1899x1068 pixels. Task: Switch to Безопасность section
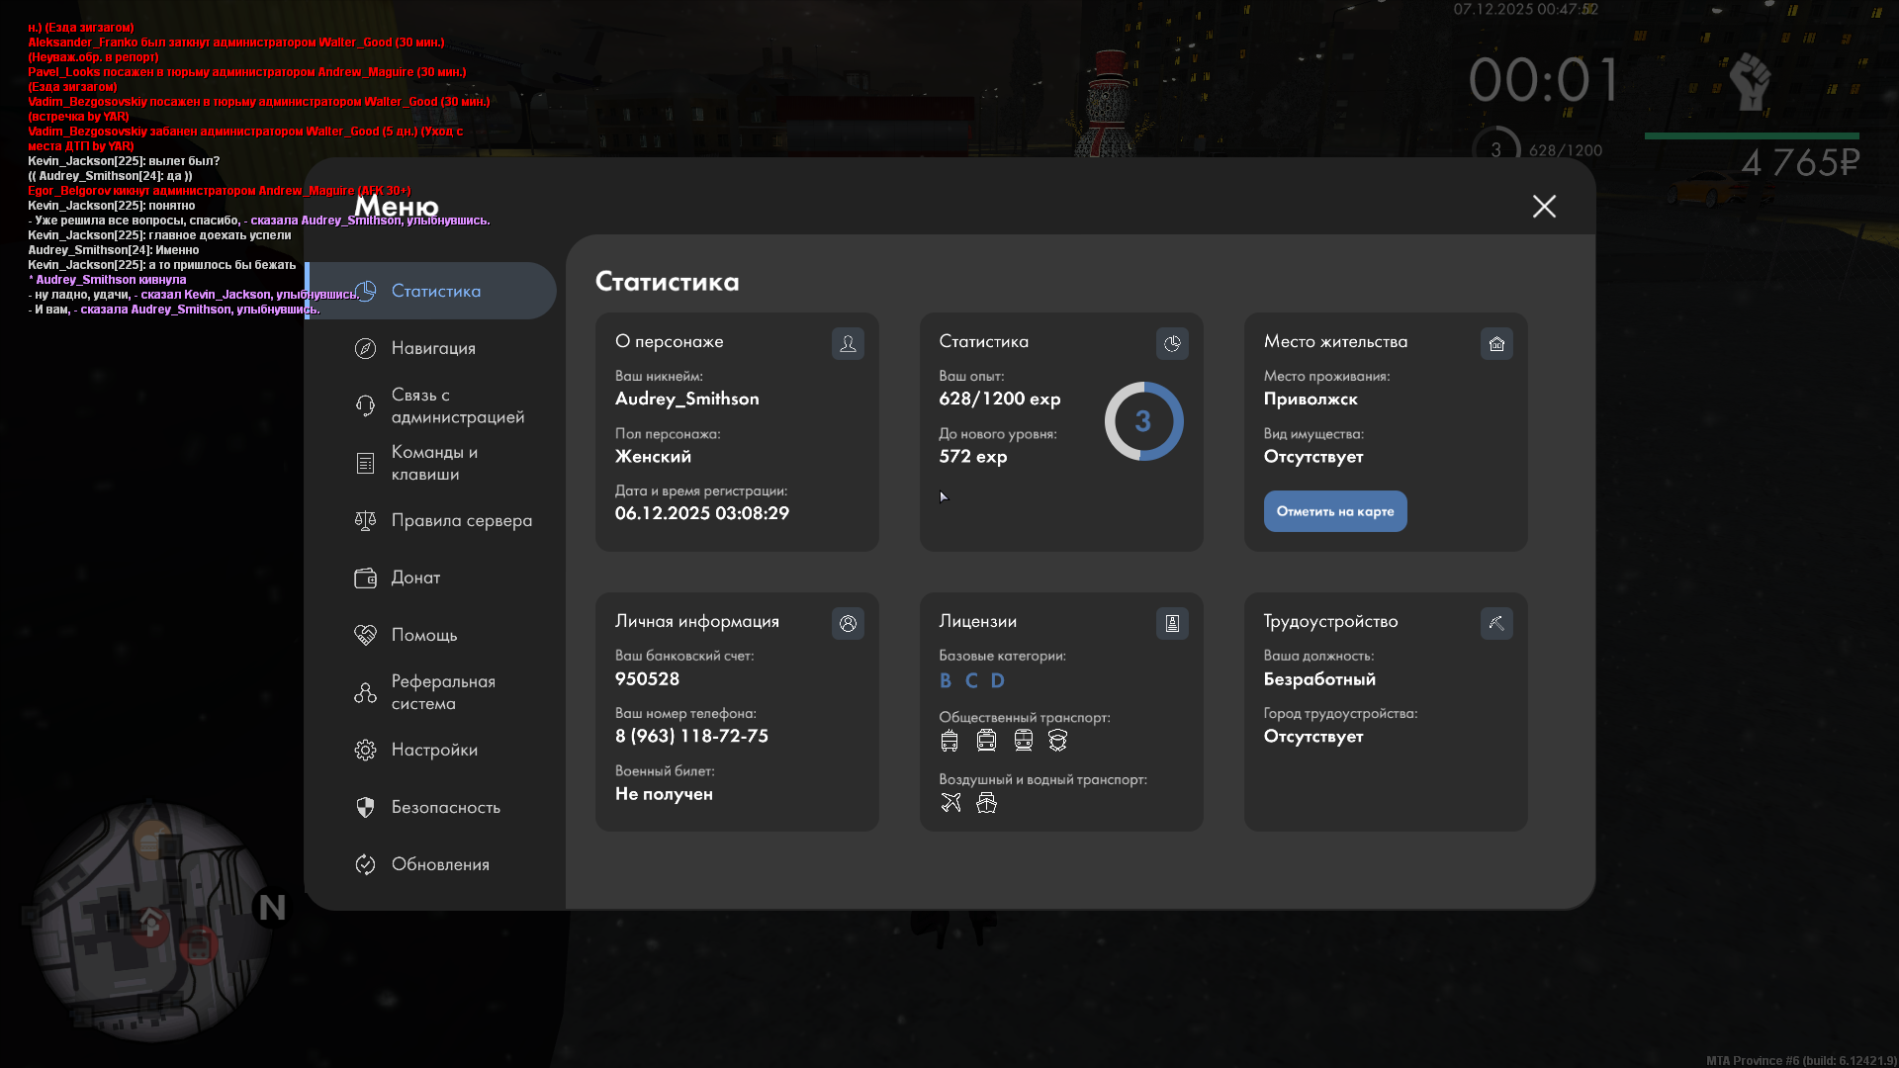pyautogui.click(x=445, y=807)
